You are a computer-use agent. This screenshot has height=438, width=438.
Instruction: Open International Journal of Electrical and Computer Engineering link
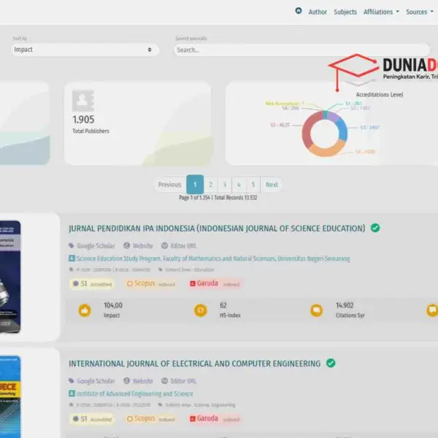pos(195,364)
